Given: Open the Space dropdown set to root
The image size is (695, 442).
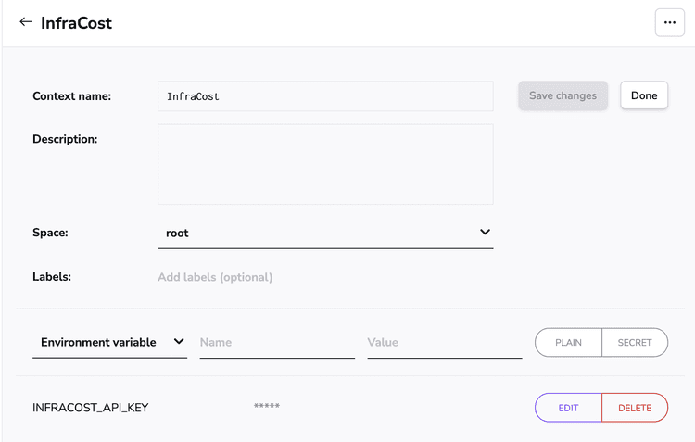Looking at the screenshot, I should pos(325,233).
